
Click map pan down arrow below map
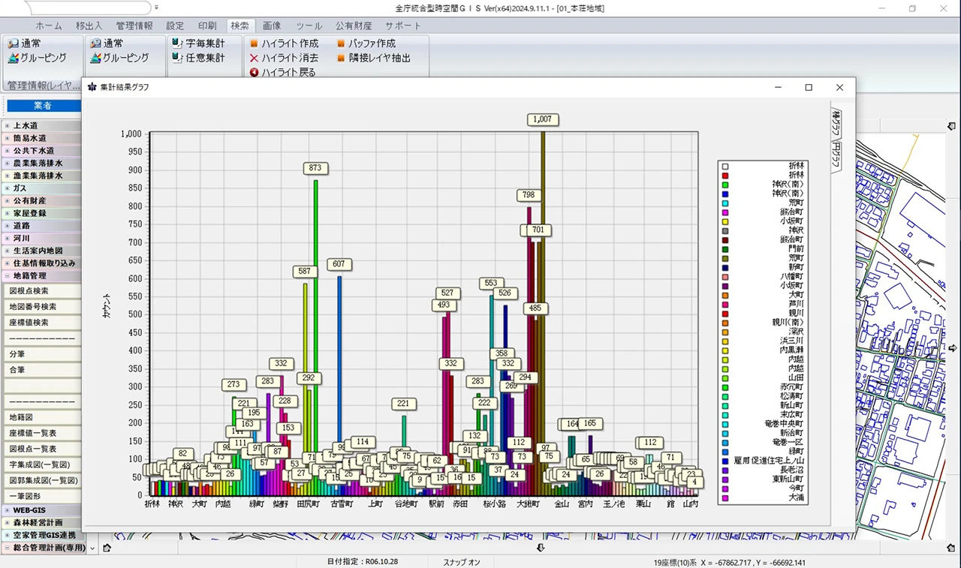tap(541, 548)
